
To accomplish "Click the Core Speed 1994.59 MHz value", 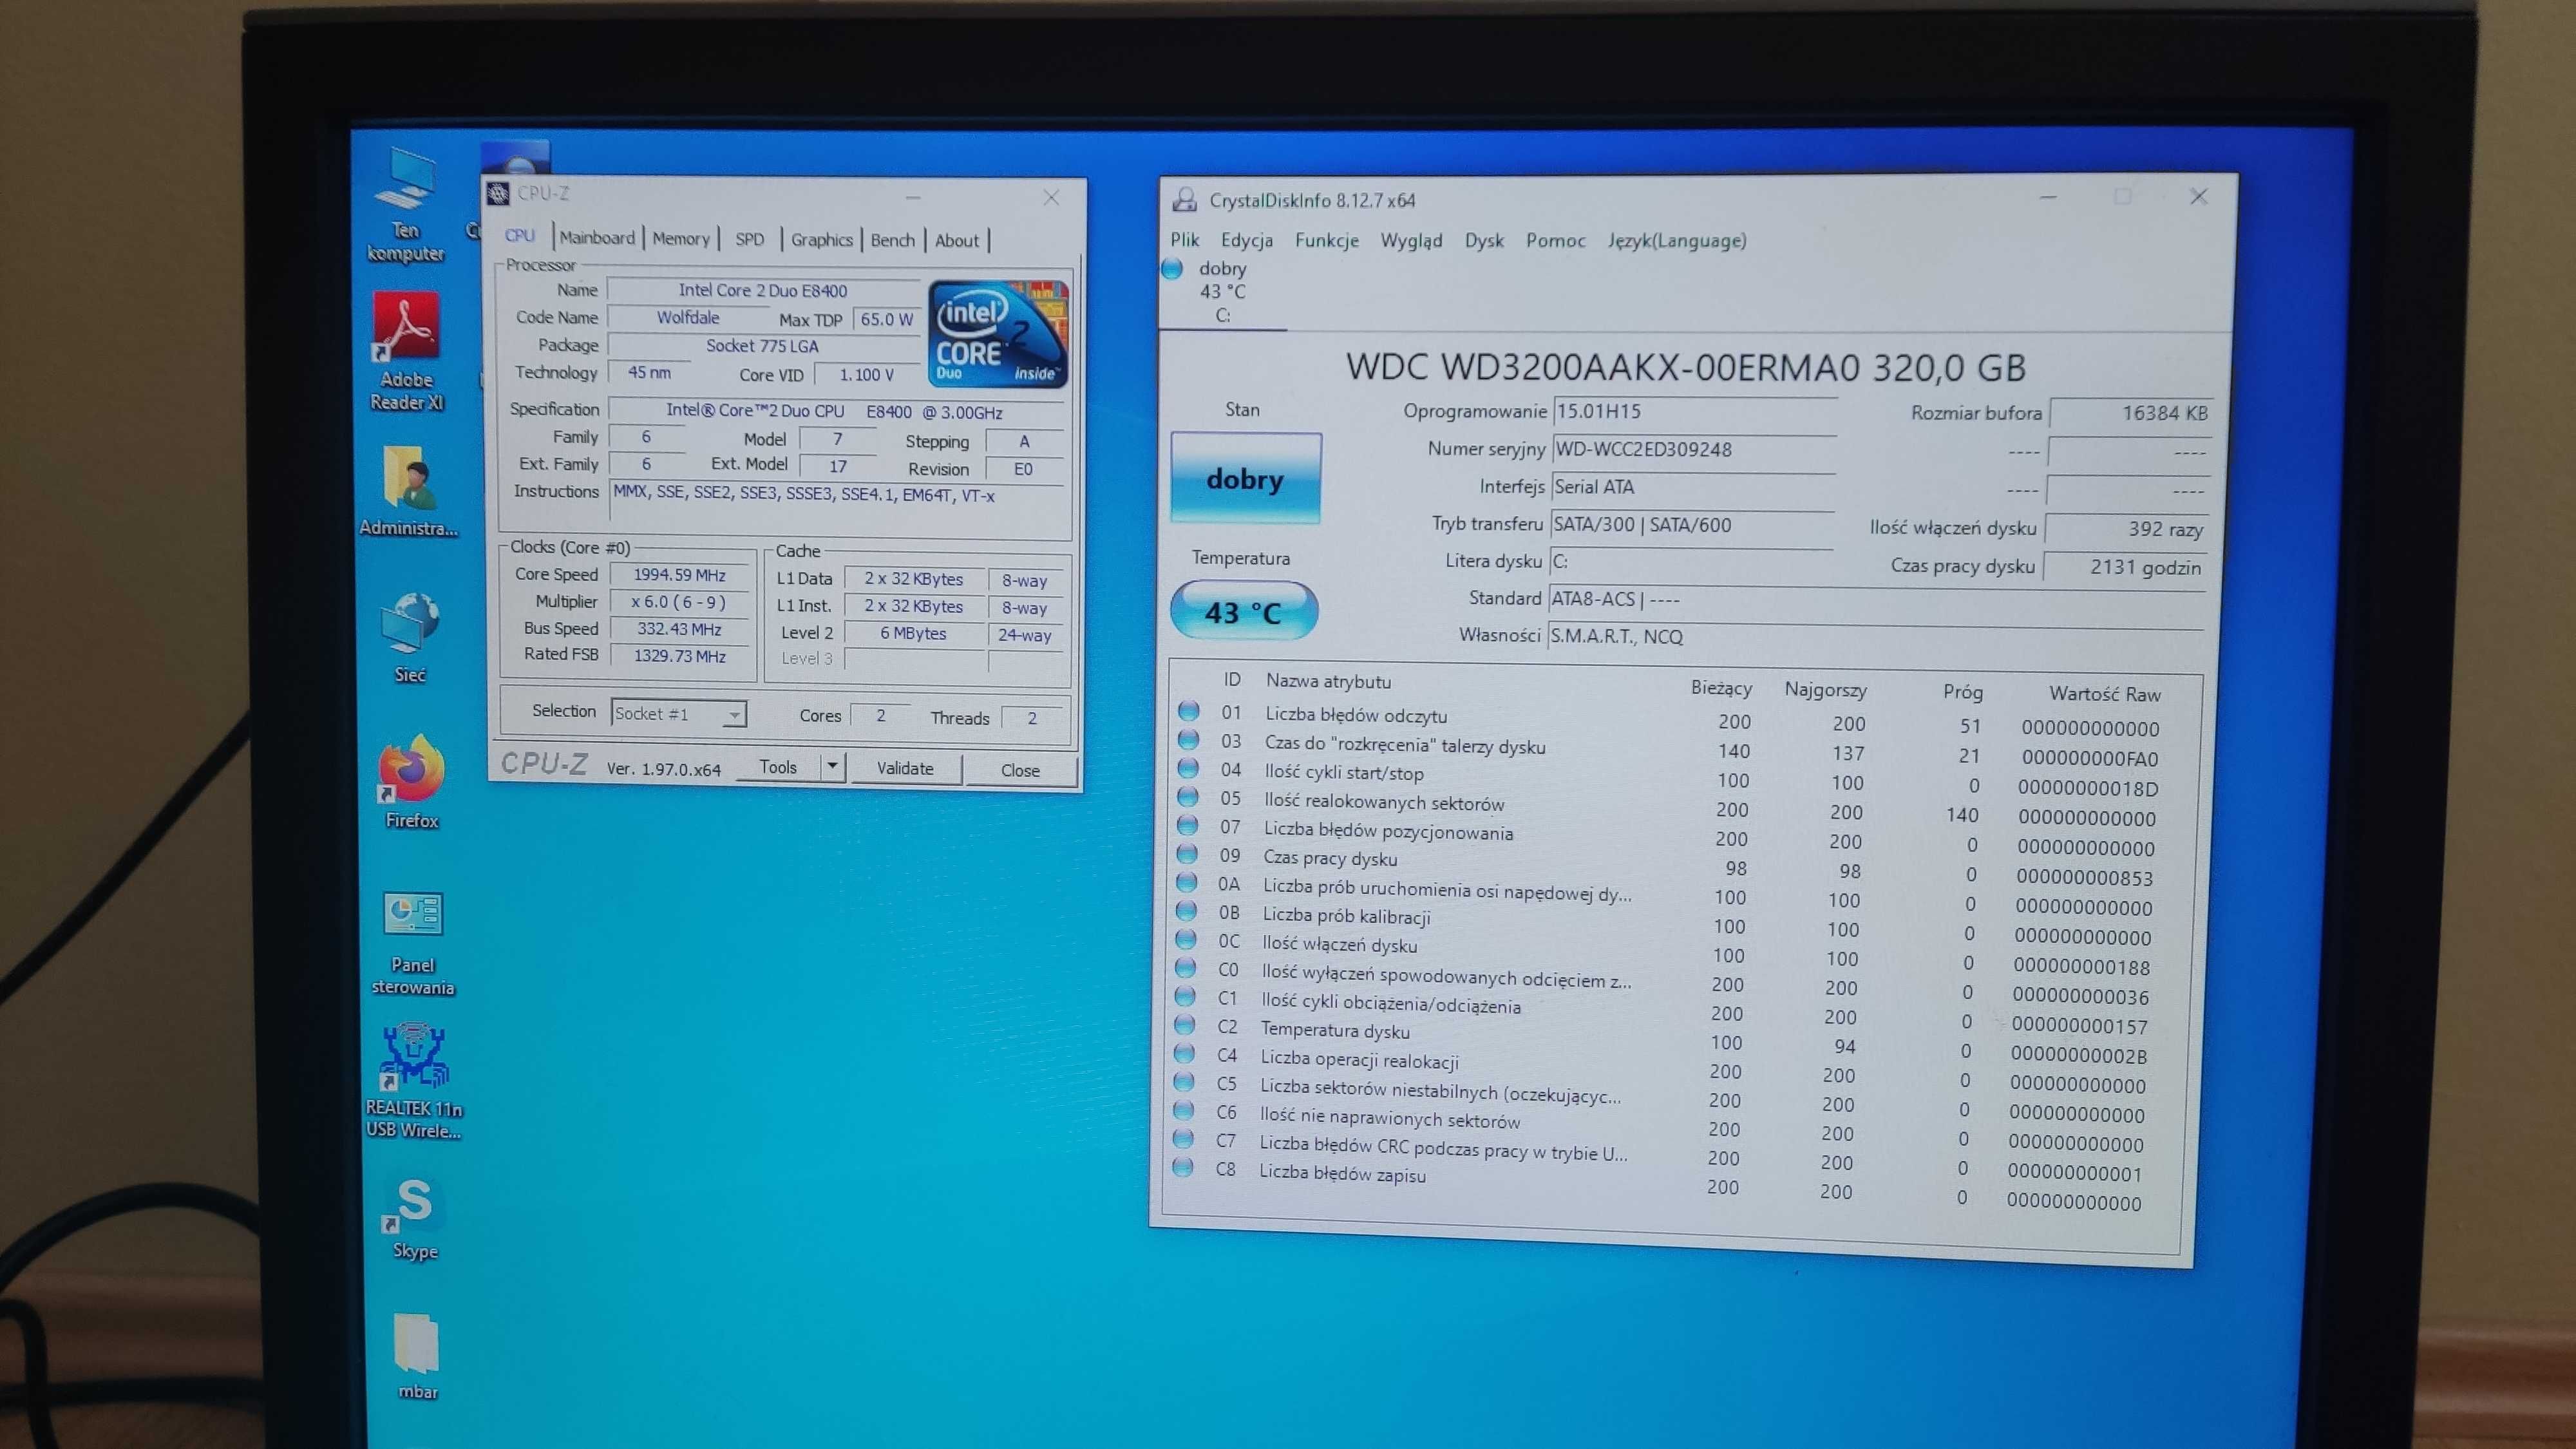I will (x=680, y=575).
